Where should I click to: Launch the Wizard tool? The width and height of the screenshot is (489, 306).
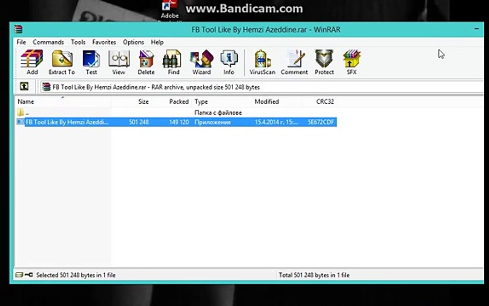pos(201,62)
